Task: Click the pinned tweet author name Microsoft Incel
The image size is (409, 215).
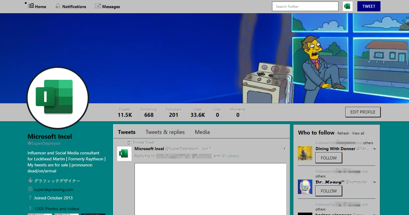Action: 149,149
